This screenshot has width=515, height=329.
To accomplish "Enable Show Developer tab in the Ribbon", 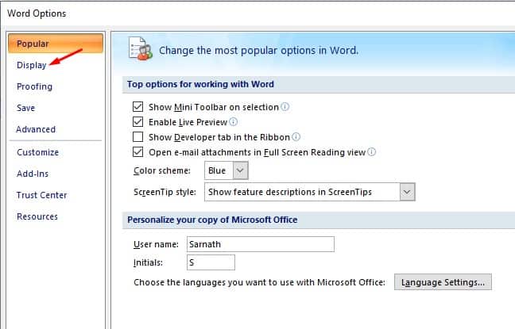I will [138, 137].
